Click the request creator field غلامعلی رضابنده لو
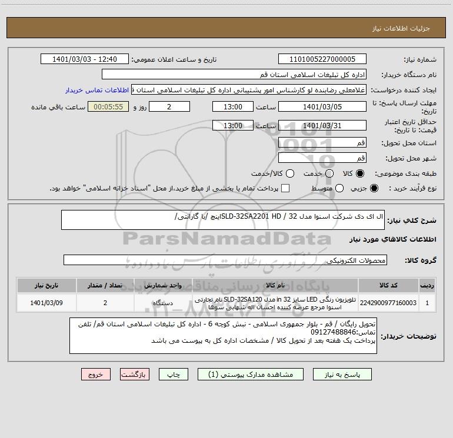Viewport: 453px width, 438px height. [x=249, y=90]
